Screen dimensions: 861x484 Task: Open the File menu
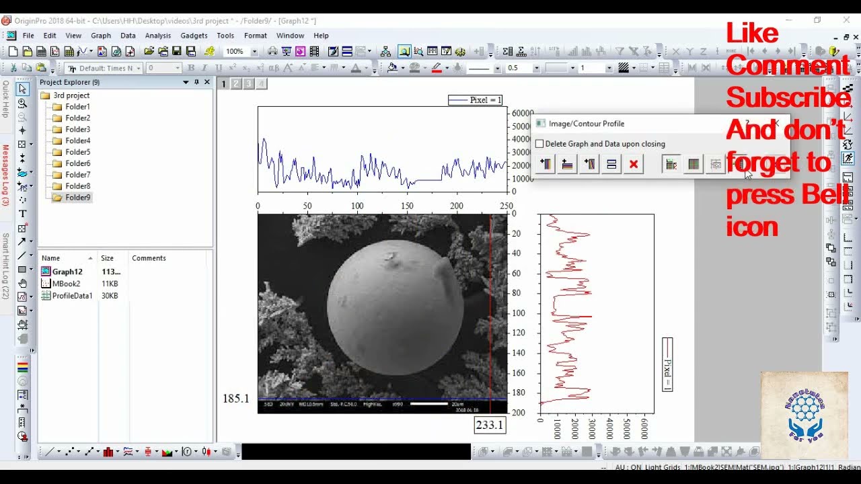click(x=28, y=36)
